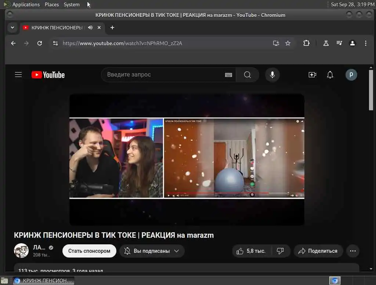
Task: Start voice search with the microphone
Action: coord(272,75)
